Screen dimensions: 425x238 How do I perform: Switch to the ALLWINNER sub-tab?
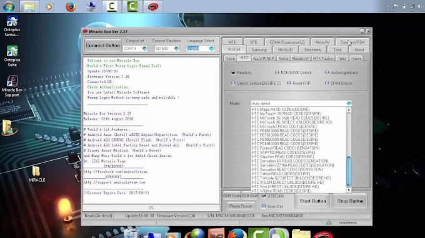pos(263,59)
